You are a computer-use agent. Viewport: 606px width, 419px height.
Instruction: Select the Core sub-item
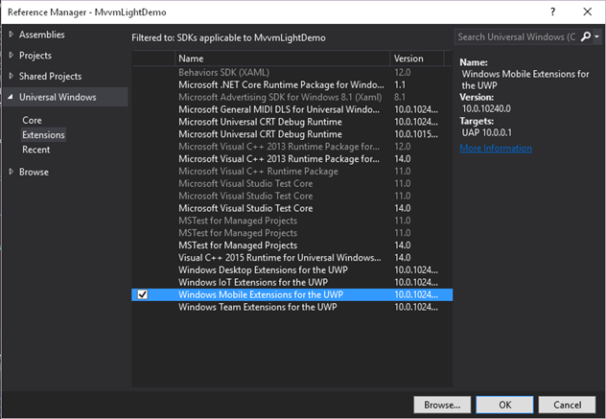(32, 120)
